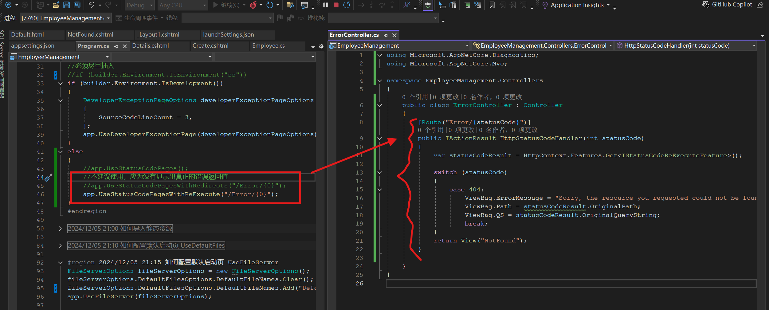Click the Step Into arrow icon
Viewport: 769px width, 310px height.
[x=371, y=5]
